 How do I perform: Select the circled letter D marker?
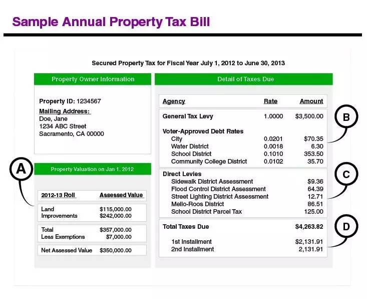pyautogui.click(x=346, y=227)
